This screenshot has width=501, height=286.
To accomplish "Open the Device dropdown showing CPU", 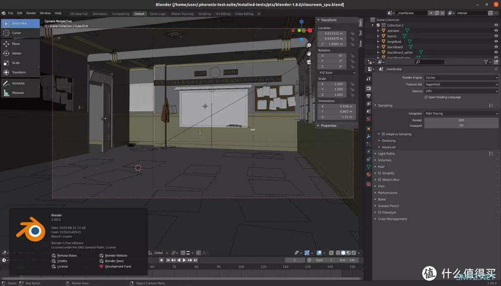I will tap(461, 91).
